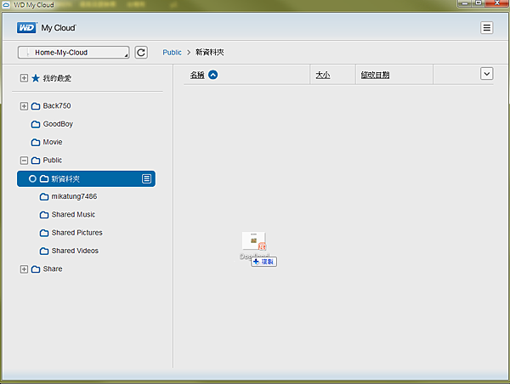
Task: Toggle the ascending sort arrow beside 名稱
Action: (x=213, y=75)
